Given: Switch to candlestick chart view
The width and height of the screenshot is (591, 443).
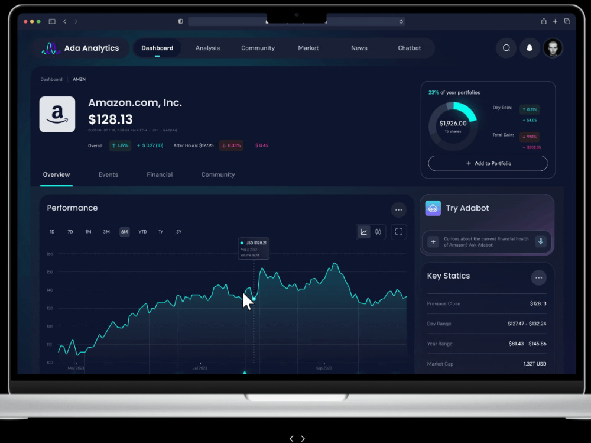Looking at the screenshot, I should [x=378, y=232].
